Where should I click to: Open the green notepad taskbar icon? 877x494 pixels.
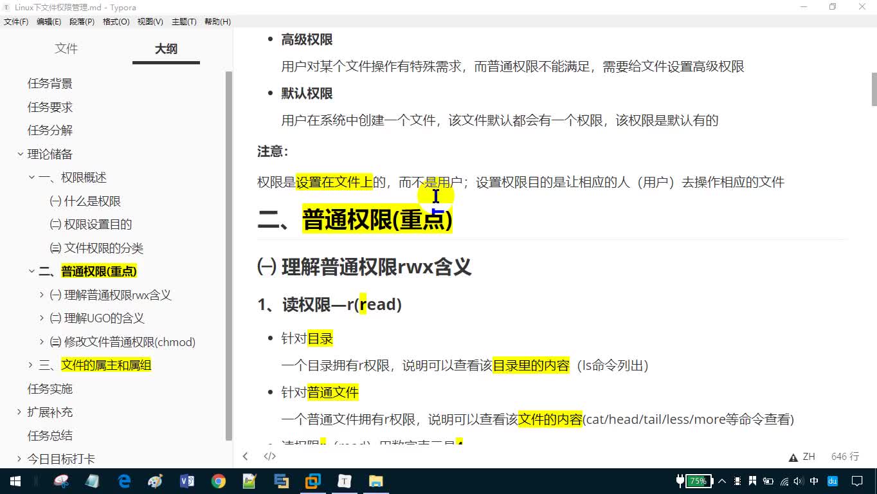pyautogui.click(x=249, y=480)
